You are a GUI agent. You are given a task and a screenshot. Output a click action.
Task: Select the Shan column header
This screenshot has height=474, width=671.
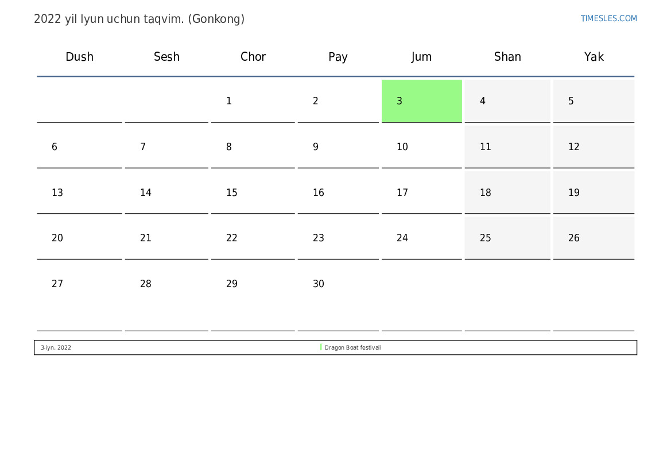click(x=507, y=57)
